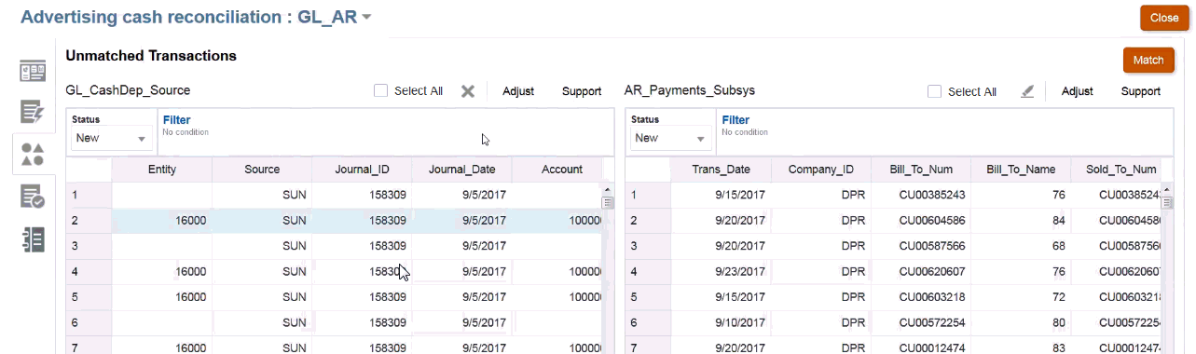Click the Bill_To_Num column header

click(920, 170)
